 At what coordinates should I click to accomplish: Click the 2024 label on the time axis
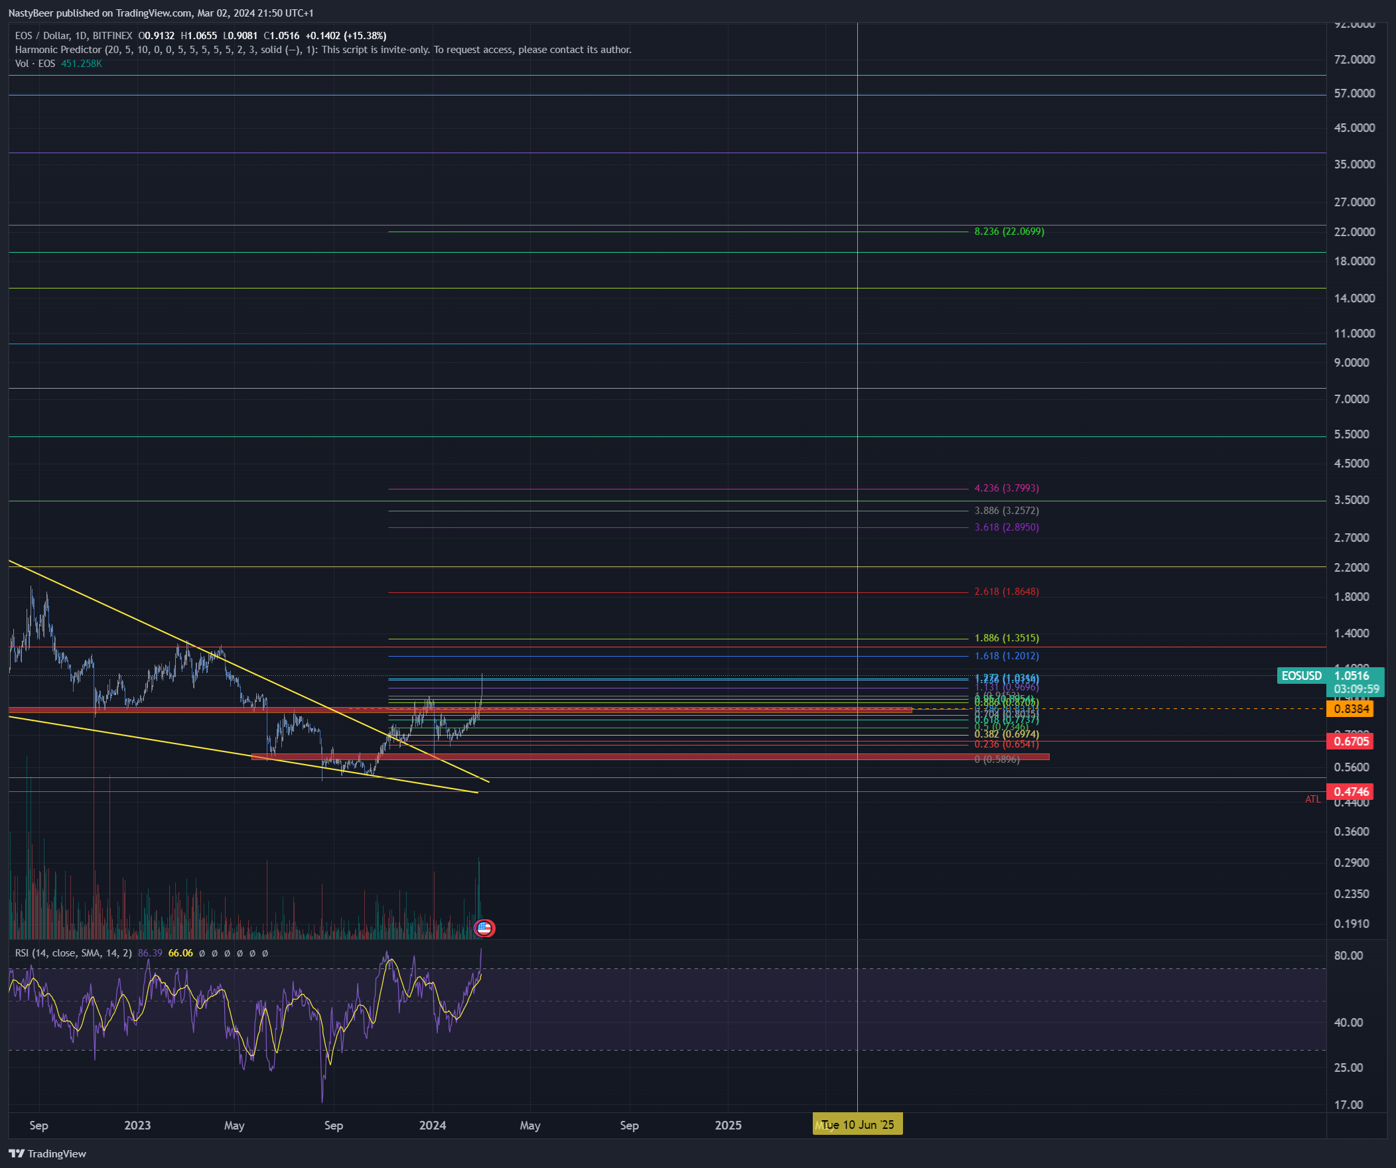433,1125
